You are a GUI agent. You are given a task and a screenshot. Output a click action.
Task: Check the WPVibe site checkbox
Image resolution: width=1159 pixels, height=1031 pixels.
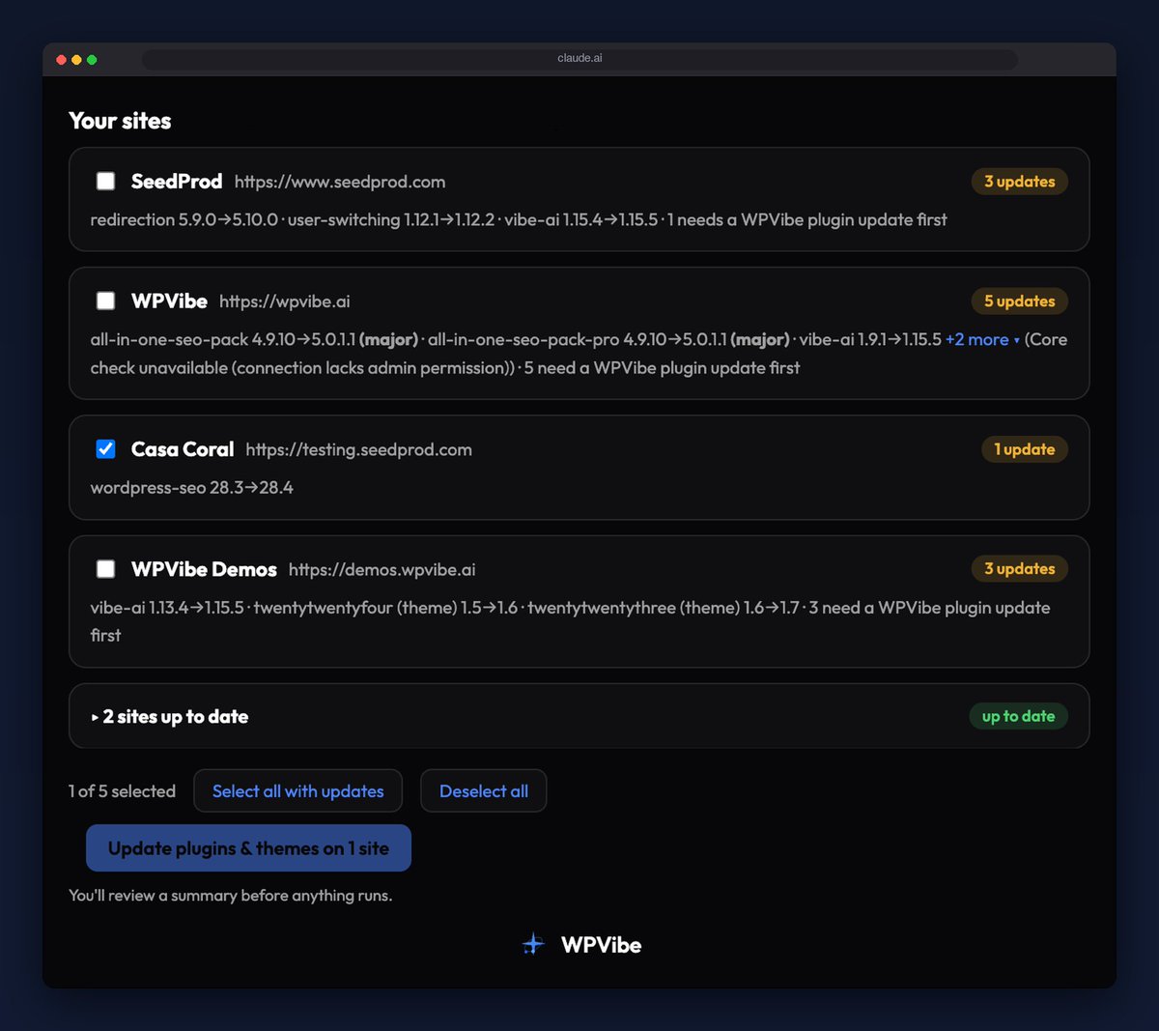pos(106,301)
